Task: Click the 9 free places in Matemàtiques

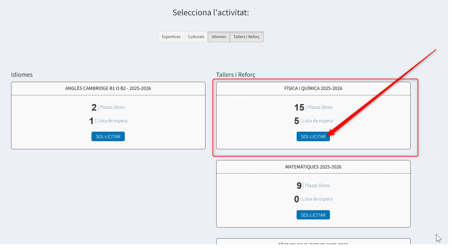Action: pos(299,186)
